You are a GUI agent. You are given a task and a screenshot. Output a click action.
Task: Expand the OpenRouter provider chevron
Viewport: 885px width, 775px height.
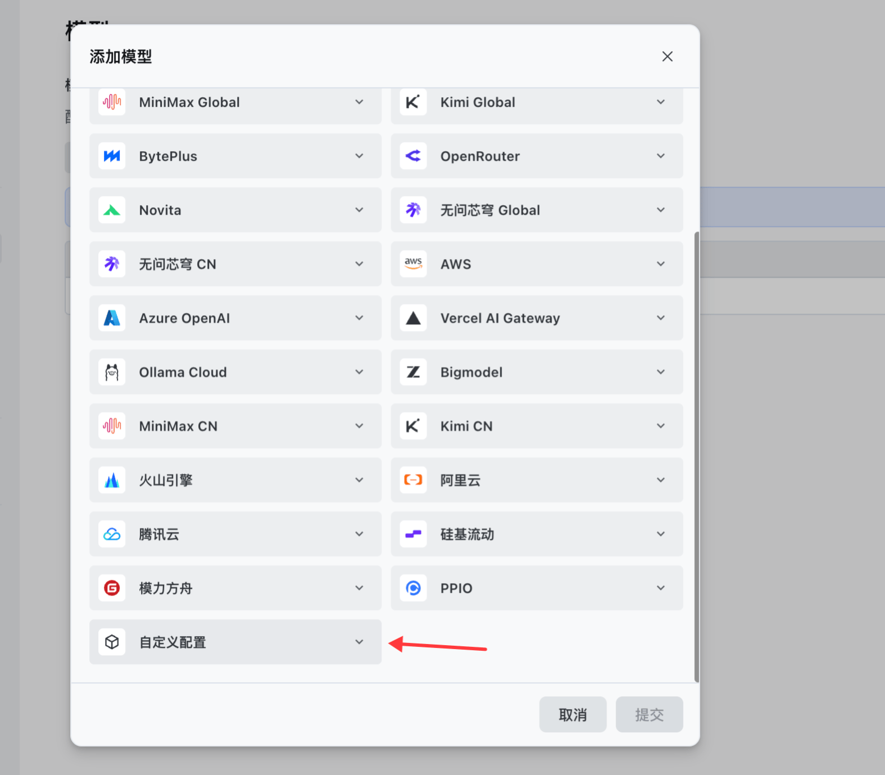click(661, 156)
